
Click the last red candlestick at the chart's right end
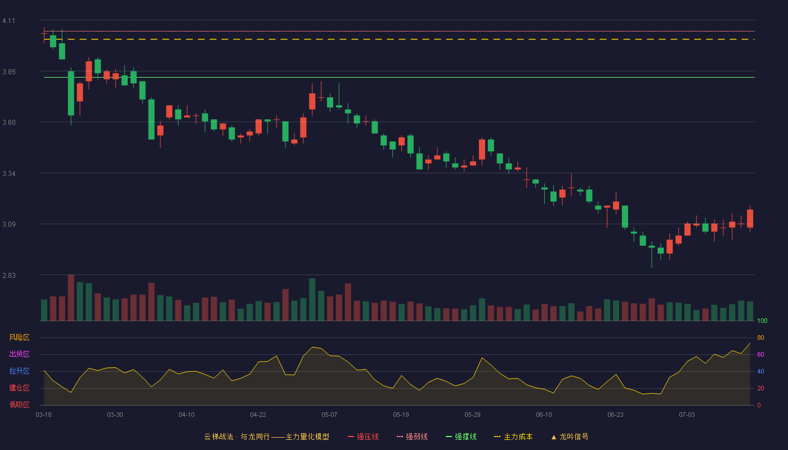point(750,218)
